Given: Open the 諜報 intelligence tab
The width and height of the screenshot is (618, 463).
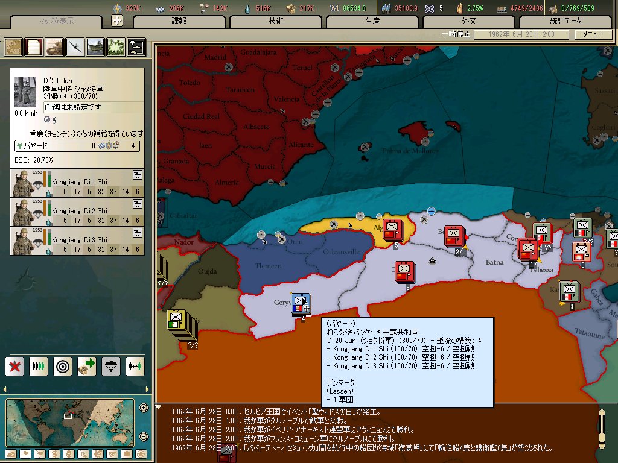Looking at the screenshot, I should pyautogui.click(x=179, y=21).
